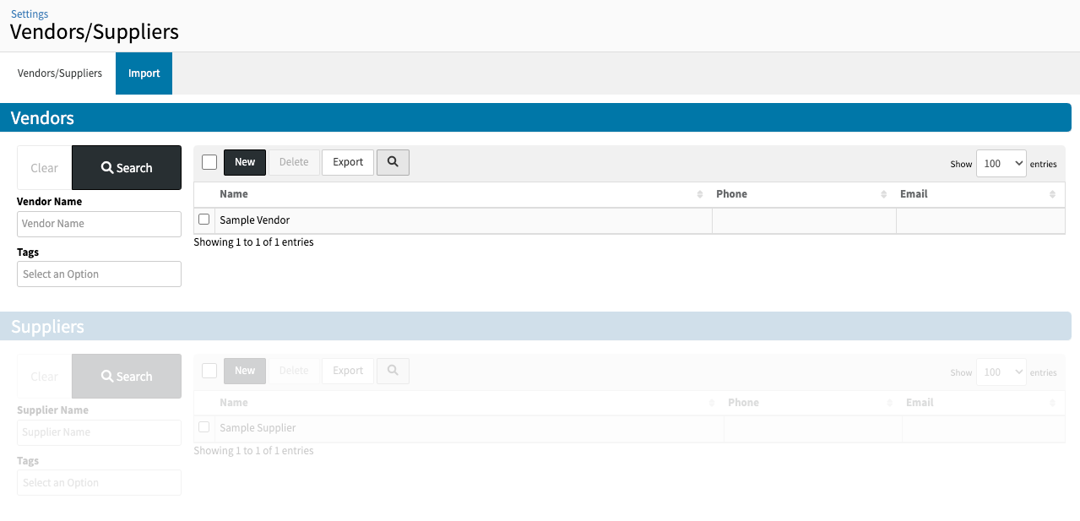The width and height of the screenshot is (1080, 521).
Task: Sort Vendors table by Name arrows icon
Action: point(700,194)
